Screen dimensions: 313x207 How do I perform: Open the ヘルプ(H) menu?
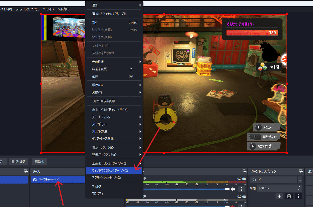pyautogui.click(x=63, y=9)
